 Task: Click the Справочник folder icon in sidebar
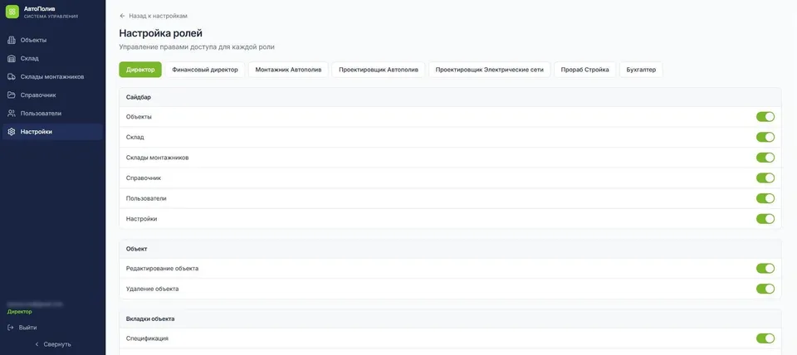click(11, 95)
